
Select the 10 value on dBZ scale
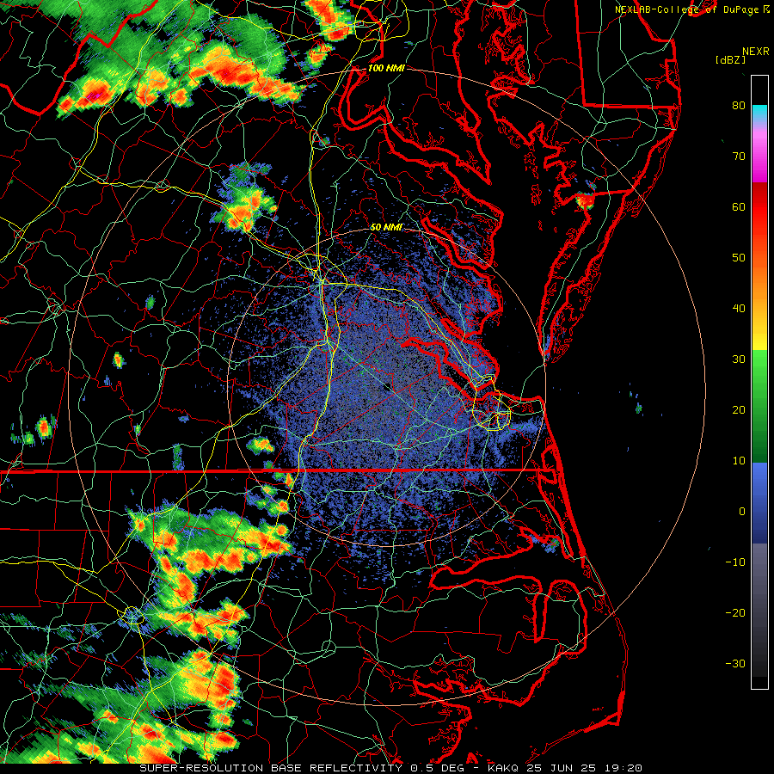tap(739, 461)
